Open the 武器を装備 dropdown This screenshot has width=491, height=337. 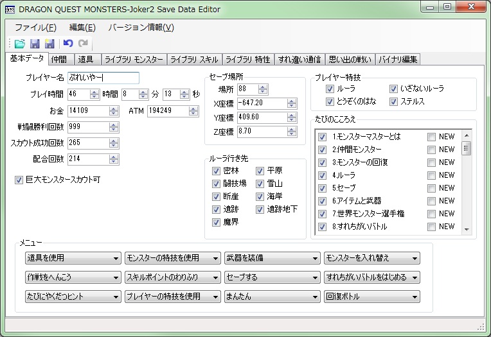click(x=272, y=258)
